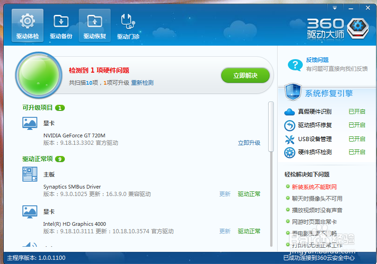This screenshot has width=377, height=264.
Task: Click the 反馈问题 question mark icon
Action: click(295, 65)
